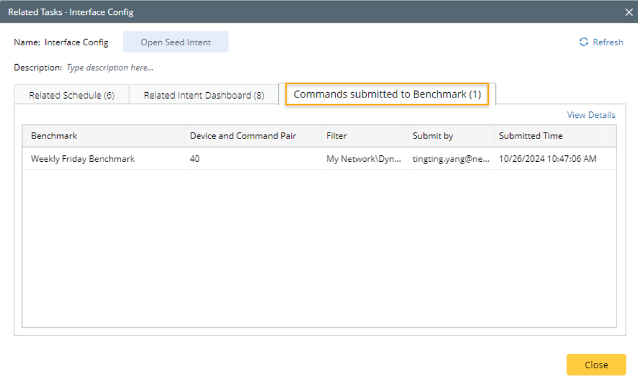Click the Filter column header

tap(337, 136)
